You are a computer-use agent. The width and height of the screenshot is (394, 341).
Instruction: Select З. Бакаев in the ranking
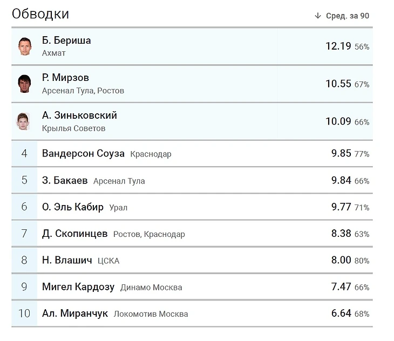65,180
